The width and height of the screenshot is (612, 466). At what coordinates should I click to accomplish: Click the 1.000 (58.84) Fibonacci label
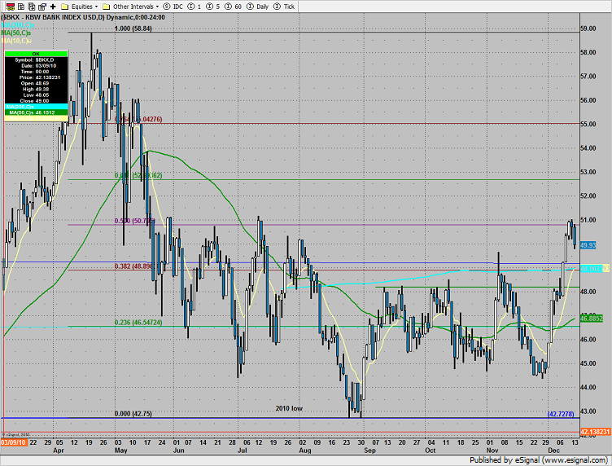133,29
